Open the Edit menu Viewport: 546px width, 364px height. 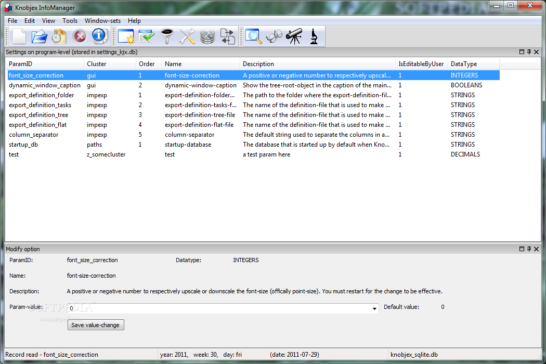(30, 21)
